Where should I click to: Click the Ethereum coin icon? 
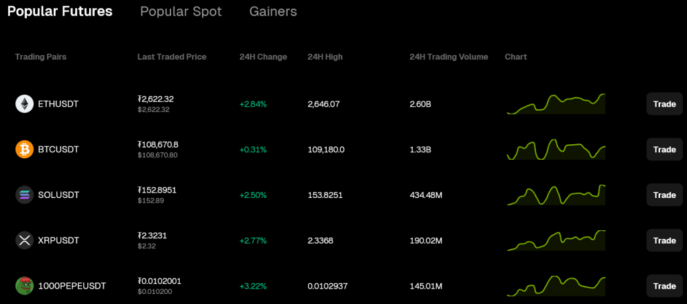pyautogui.click(x=24, y=104)
